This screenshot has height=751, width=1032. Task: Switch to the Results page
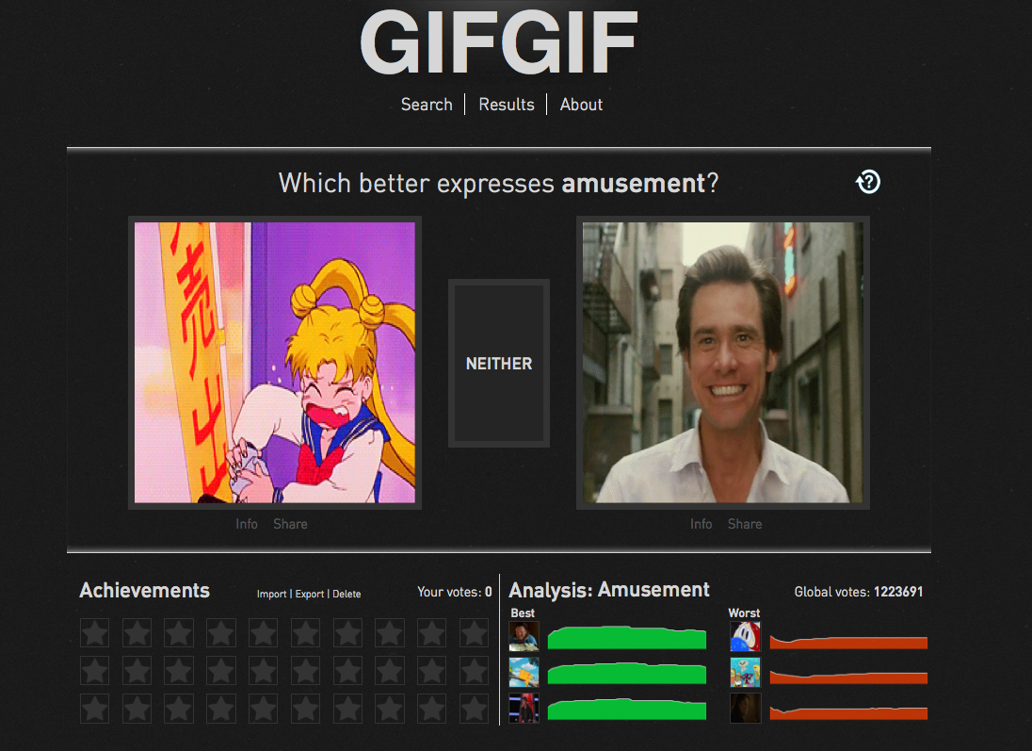(x=506, y=105)
